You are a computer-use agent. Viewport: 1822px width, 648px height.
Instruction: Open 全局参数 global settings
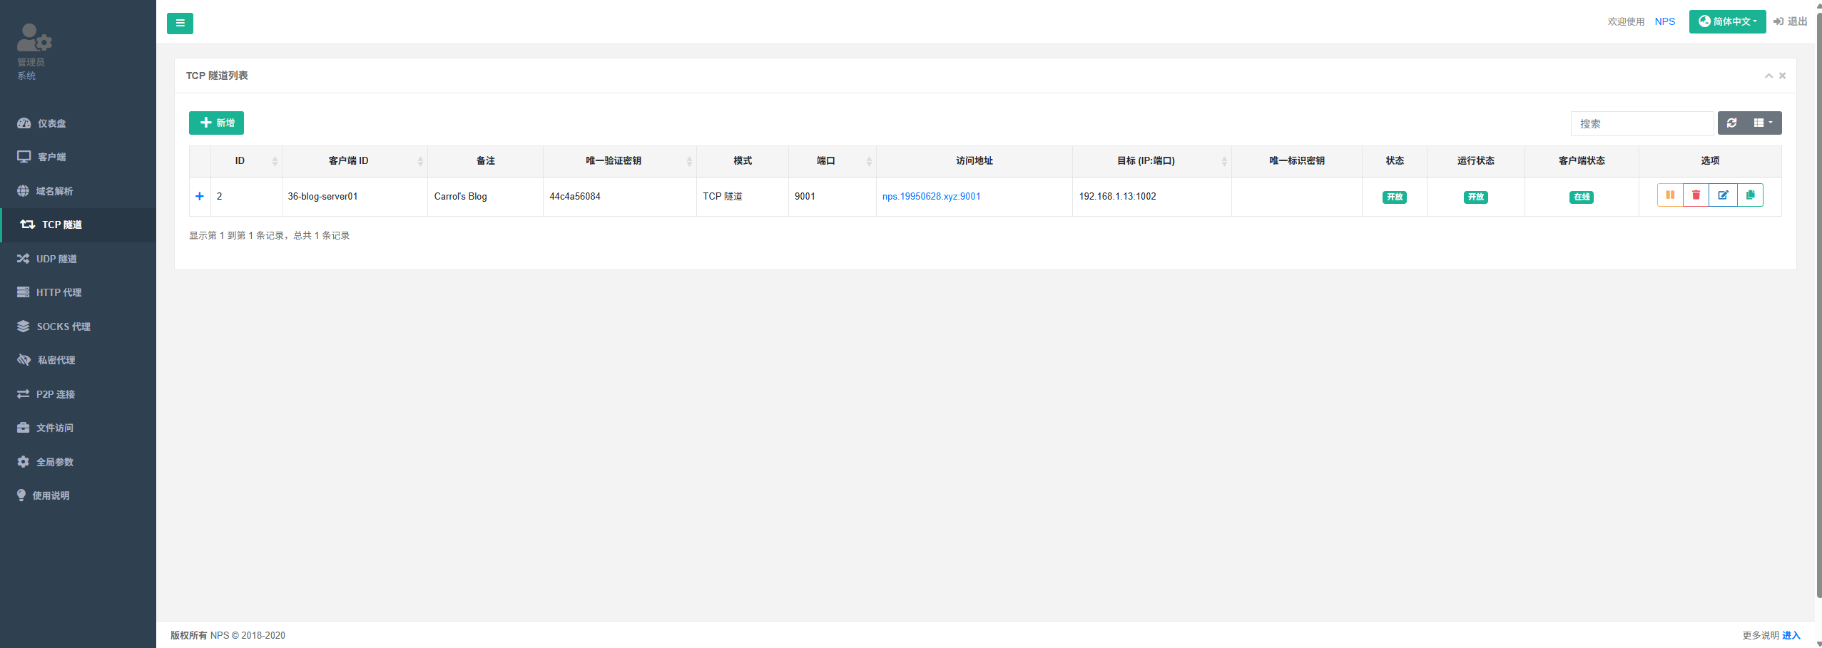[x=54, y=462]
